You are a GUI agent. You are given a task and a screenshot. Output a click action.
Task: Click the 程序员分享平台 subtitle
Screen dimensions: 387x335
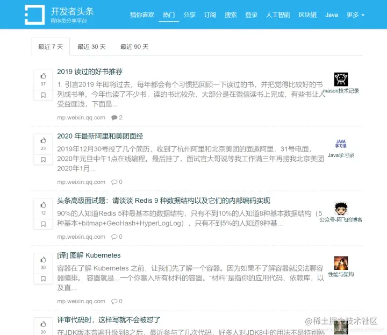(69, 21)
